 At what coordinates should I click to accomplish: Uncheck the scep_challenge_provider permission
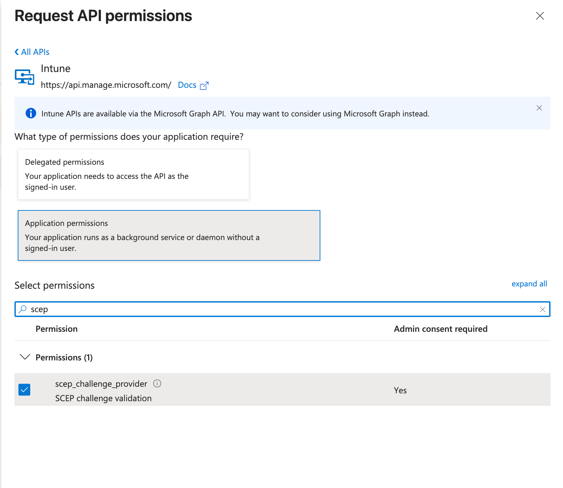pyautogui.click(x=24, y=390)
